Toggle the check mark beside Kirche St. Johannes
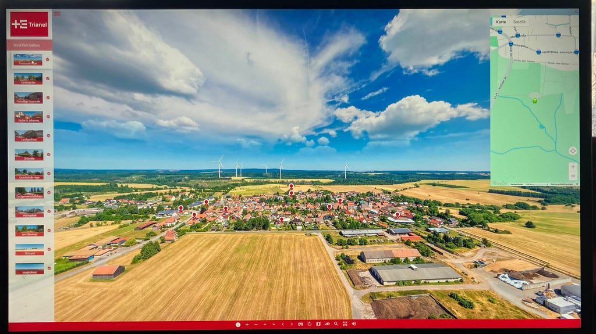Image resolution: width=596 pixels, height=334 pixels. (x=48, y=117)
